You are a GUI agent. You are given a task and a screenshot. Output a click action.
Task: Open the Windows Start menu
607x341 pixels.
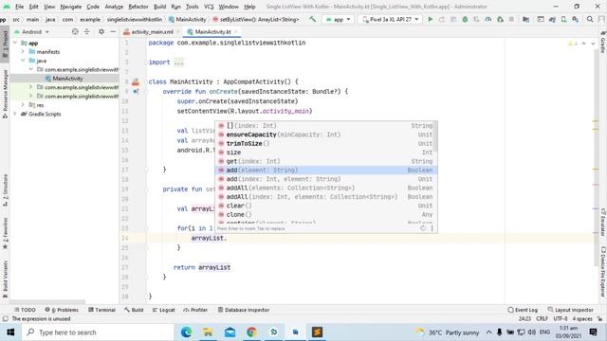[x=10, y=332]
